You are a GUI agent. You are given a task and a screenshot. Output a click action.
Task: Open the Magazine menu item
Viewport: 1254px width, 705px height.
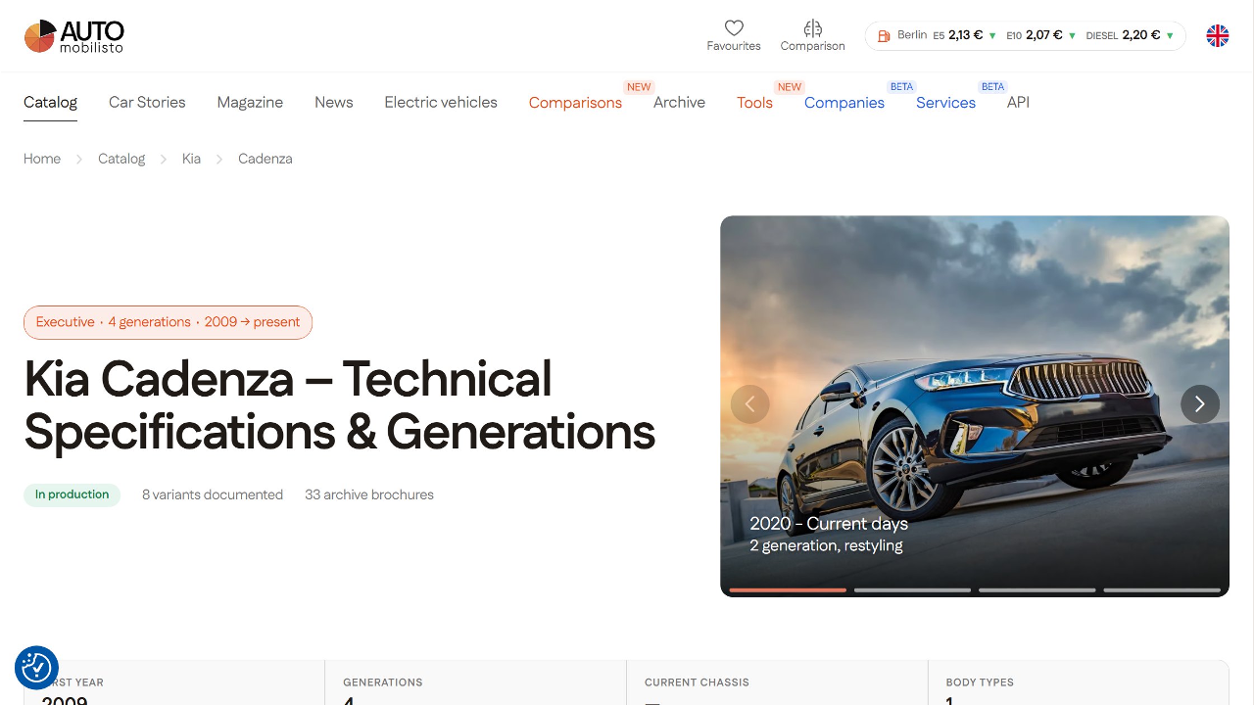click(x=250, y=102)
